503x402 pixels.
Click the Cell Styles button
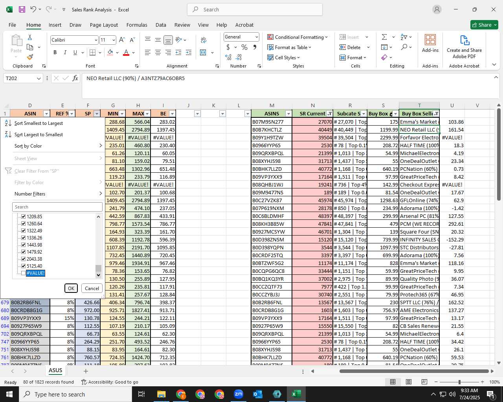(x=284, y=57)
